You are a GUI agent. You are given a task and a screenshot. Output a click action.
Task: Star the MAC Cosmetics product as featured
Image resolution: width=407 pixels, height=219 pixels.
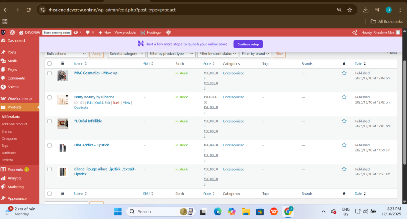(344, 73)
